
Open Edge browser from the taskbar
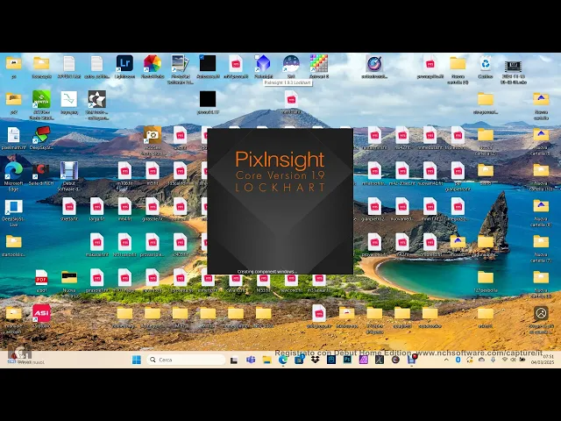(283, 360)
